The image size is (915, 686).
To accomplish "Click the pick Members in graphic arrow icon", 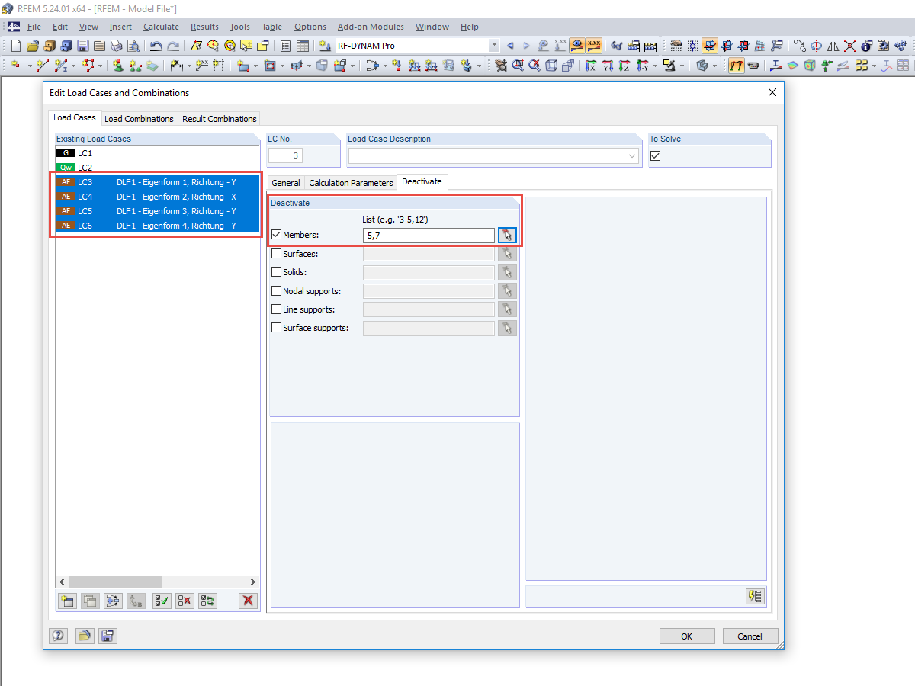I will [x=507, y=235].
